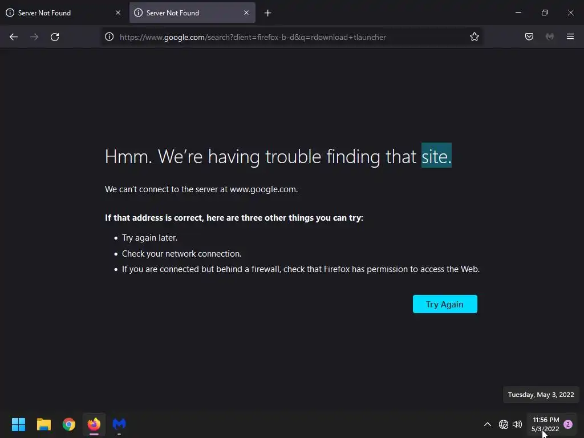This screenshot has height=438, width=584.
Task: Open site information icon in address bar
Action: 109,37
